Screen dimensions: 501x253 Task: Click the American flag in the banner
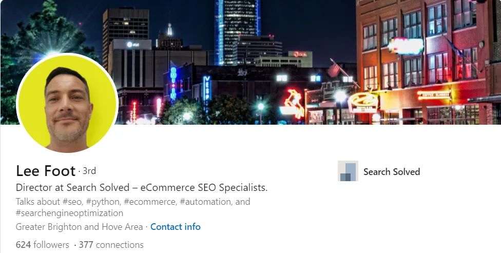tap(334, 69)
